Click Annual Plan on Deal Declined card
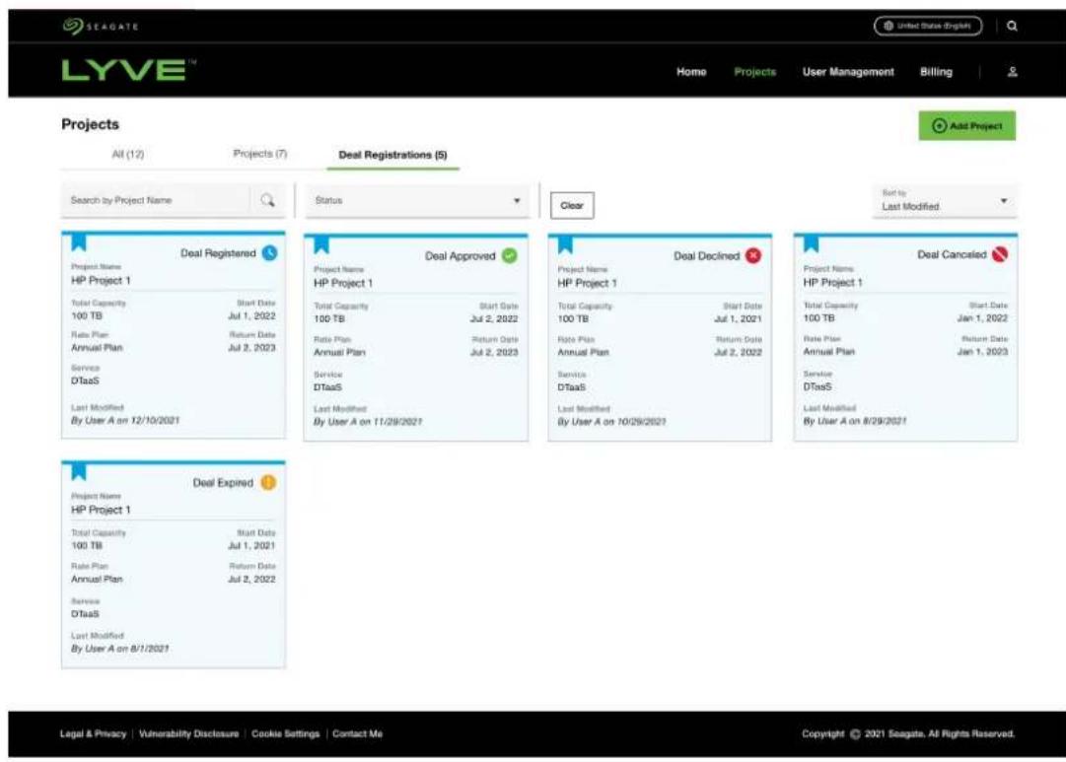This screenshot has width=1066, height=762. (584, 352)
